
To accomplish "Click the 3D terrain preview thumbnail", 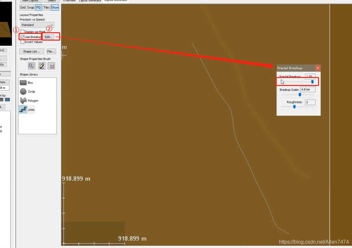I will pos(6,24).
